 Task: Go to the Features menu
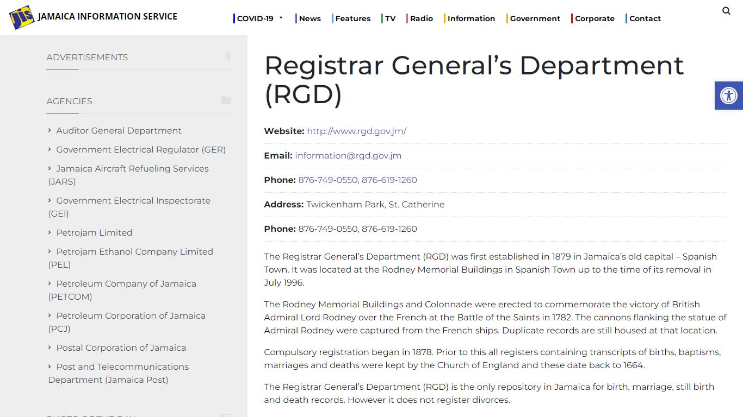352,18
